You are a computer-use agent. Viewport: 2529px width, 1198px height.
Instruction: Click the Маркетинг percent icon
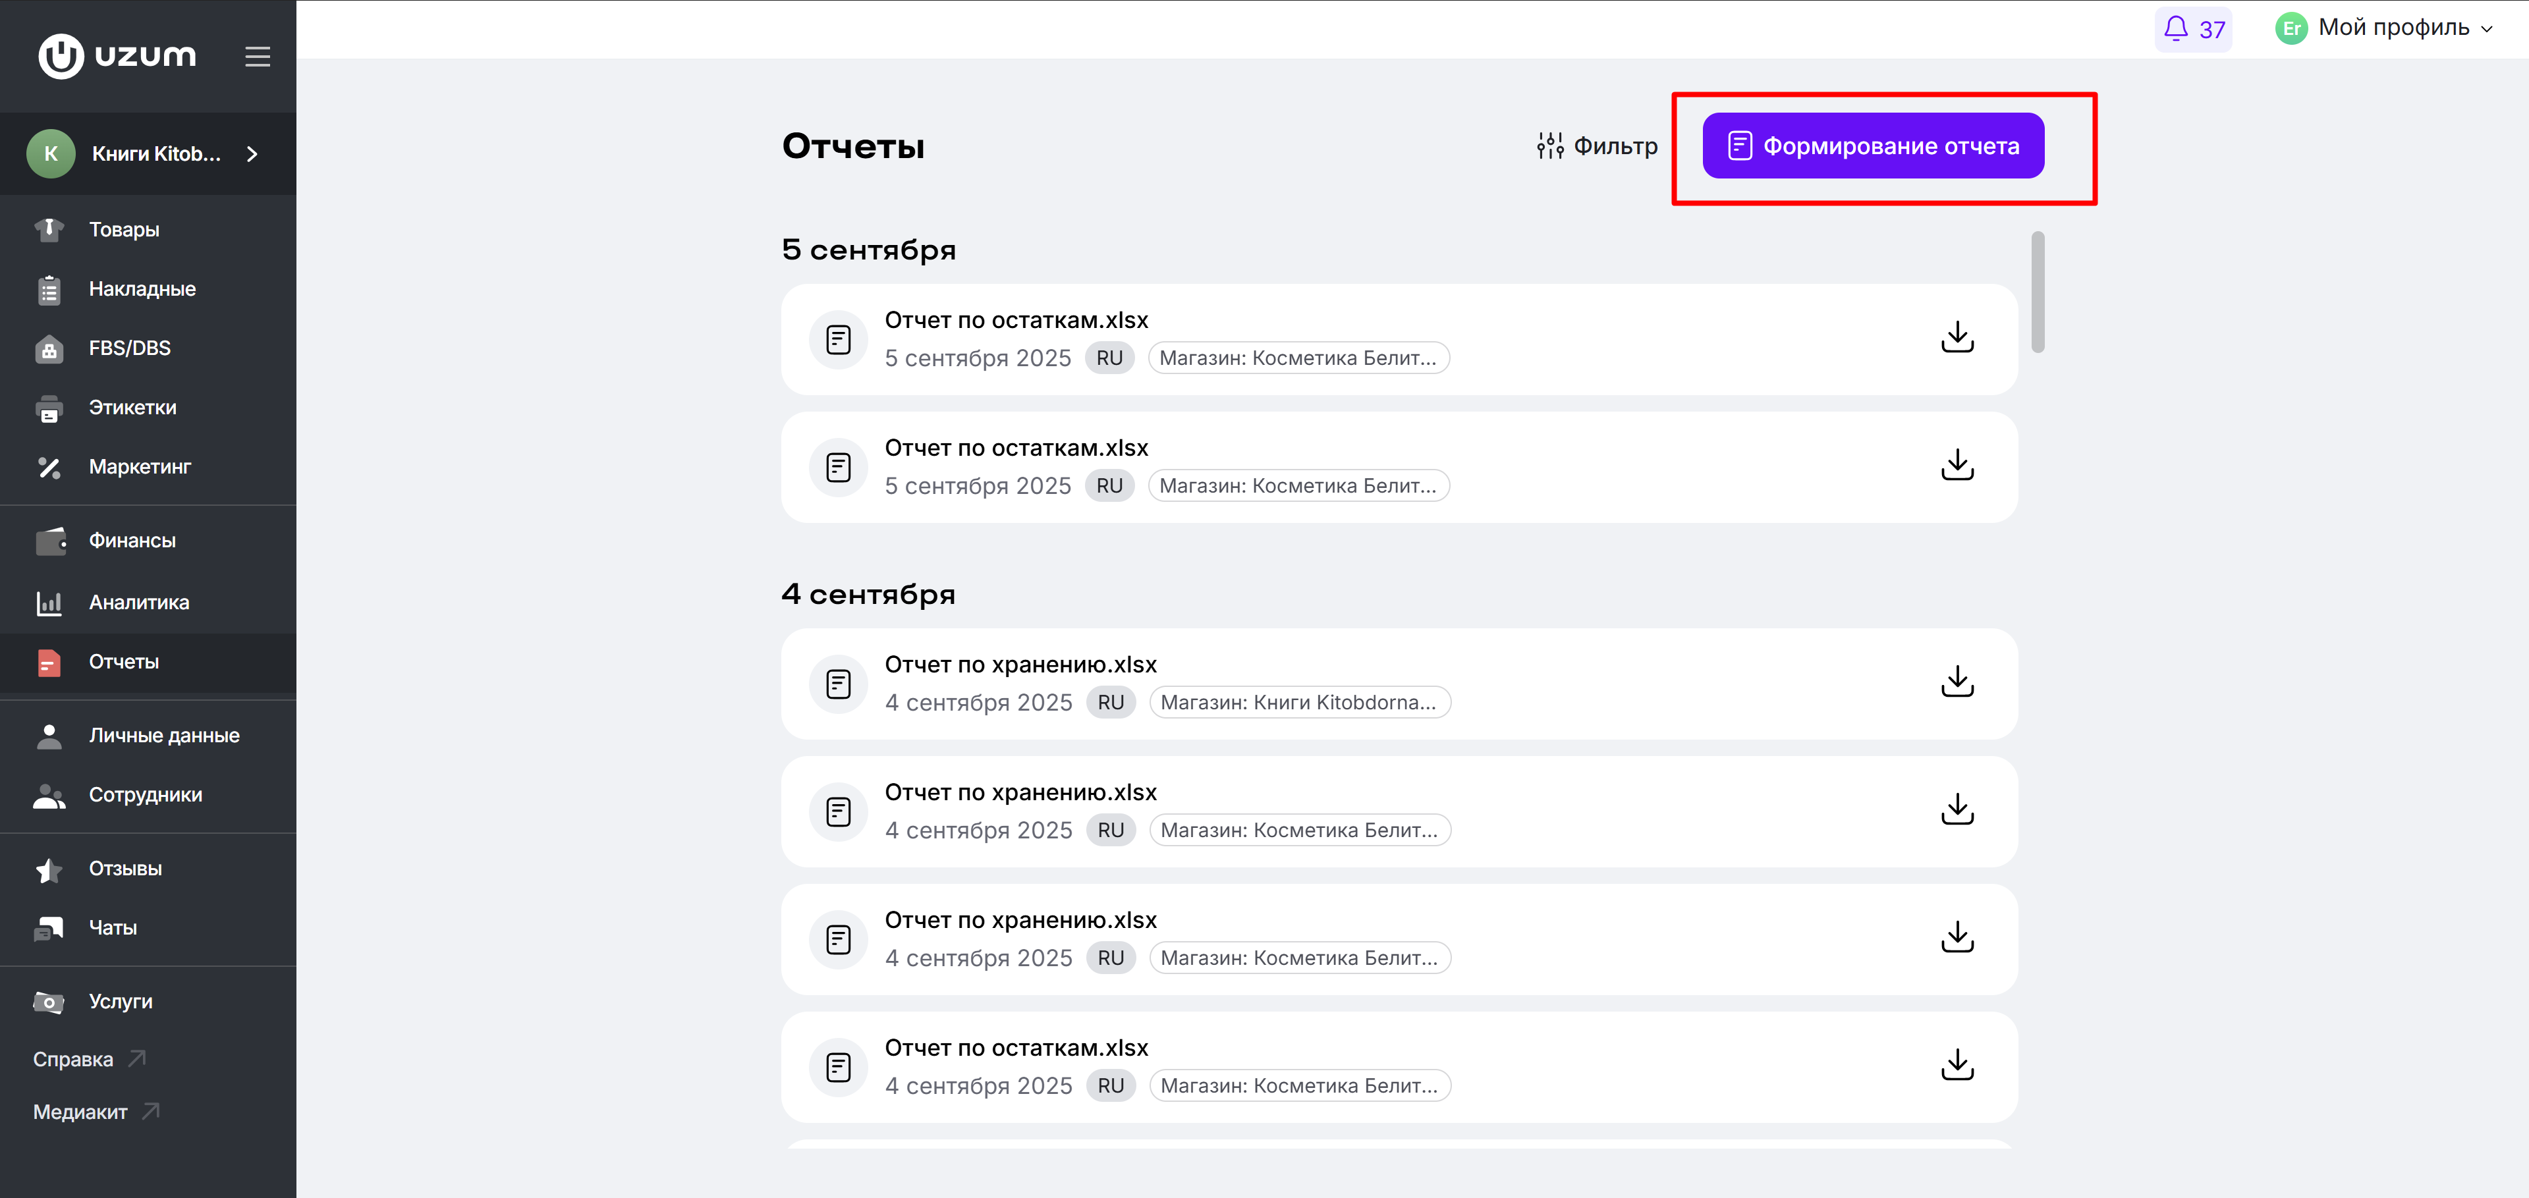pos(49,467)
